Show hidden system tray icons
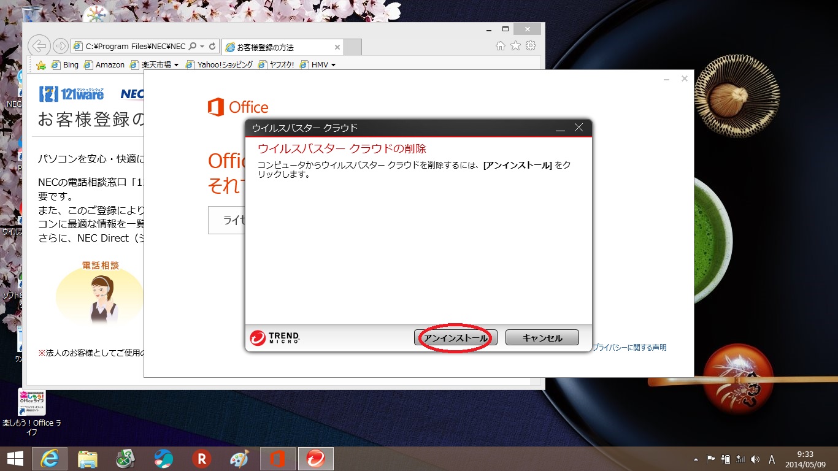The image size is (838, 471). pos(696,459)
